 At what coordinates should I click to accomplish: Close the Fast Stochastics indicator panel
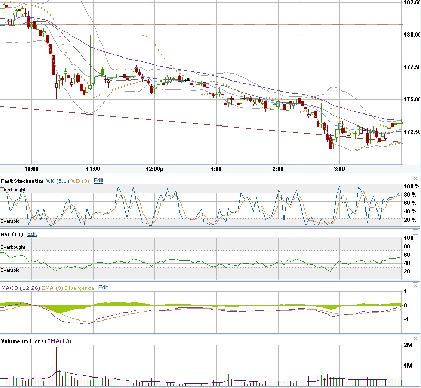pyautogui.click(x=415, y=179)
